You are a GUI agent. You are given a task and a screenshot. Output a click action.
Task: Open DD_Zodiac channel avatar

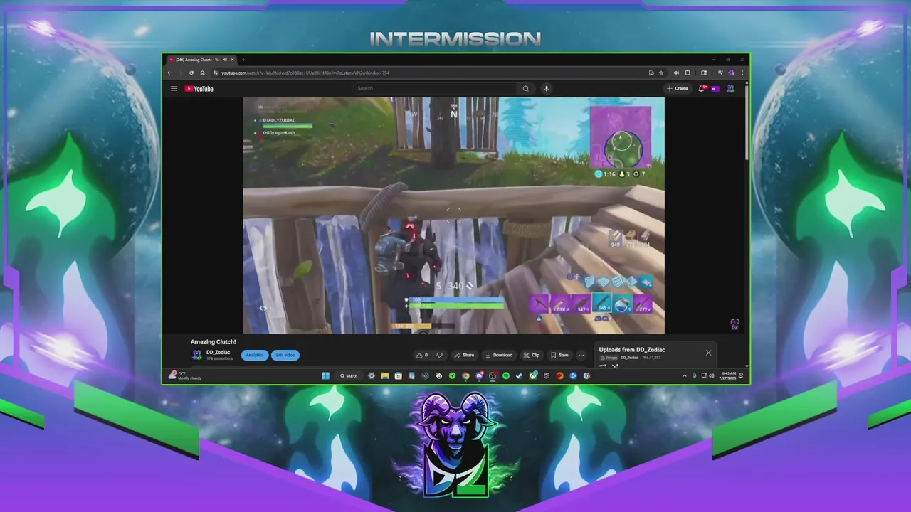coord(197,355)
